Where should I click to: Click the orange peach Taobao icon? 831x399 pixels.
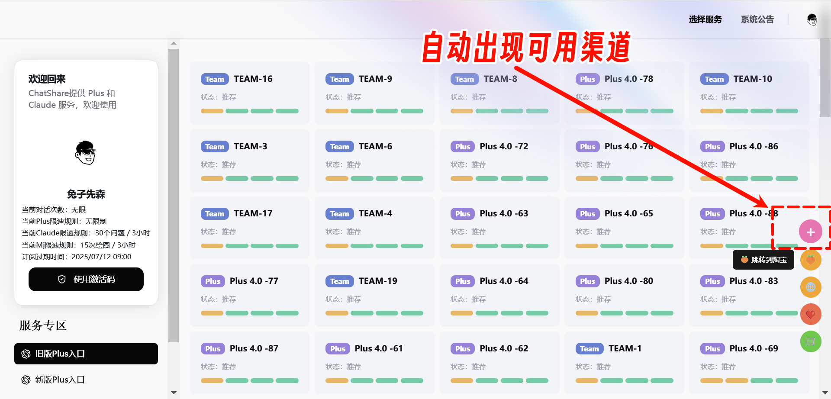click(x=810, y=260)
